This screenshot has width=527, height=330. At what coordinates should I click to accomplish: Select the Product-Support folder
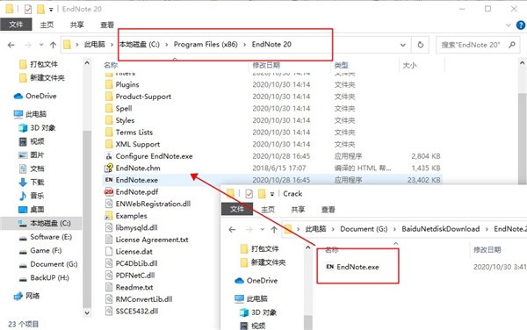coord(143,97)
